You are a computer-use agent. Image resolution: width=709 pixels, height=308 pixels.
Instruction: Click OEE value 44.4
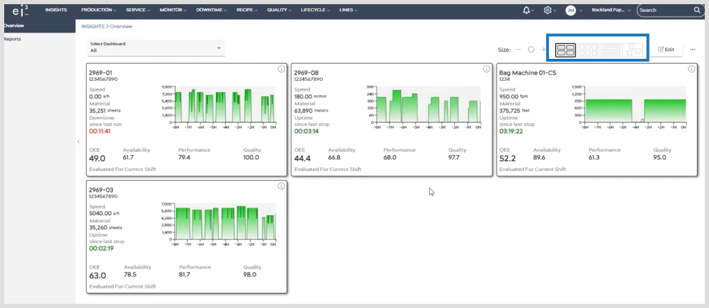303,158
